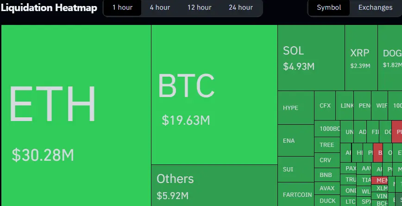
Task: Select the HYPE heatmap tile
Action: pos(296,108)
